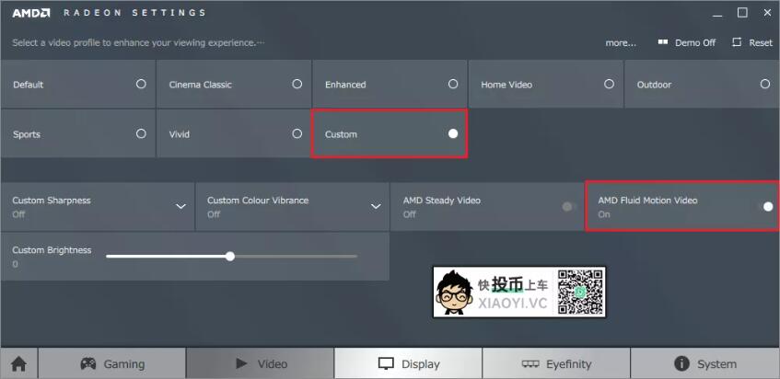Image resolution: width=780 pixels, height=379 pixels.
Task: Toggle AMD Fluid Motion Video switch
Action: (x=765, y=207)
